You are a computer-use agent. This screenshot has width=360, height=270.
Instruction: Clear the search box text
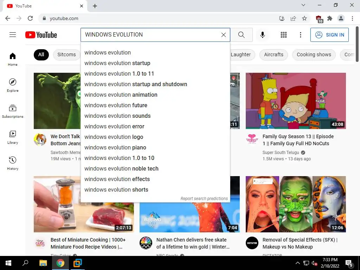[x=223, y=35]
